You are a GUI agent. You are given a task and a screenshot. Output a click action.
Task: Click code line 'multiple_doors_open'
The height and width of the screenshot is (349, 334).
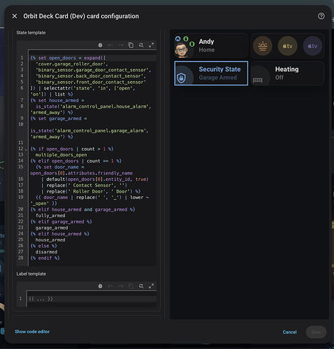(x=61, y=155)
